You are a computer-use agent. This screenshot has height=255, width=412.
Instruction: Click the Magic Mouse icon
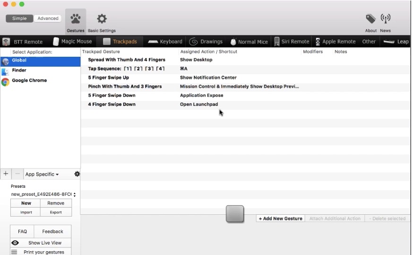pyautogui.click(x=56, y=42)
